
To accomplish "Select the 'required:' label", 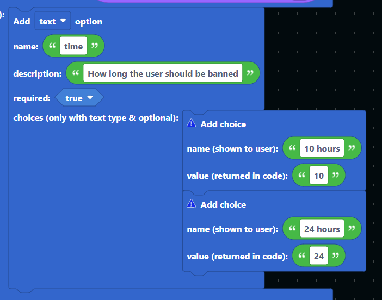I will [x=32, y=98].
